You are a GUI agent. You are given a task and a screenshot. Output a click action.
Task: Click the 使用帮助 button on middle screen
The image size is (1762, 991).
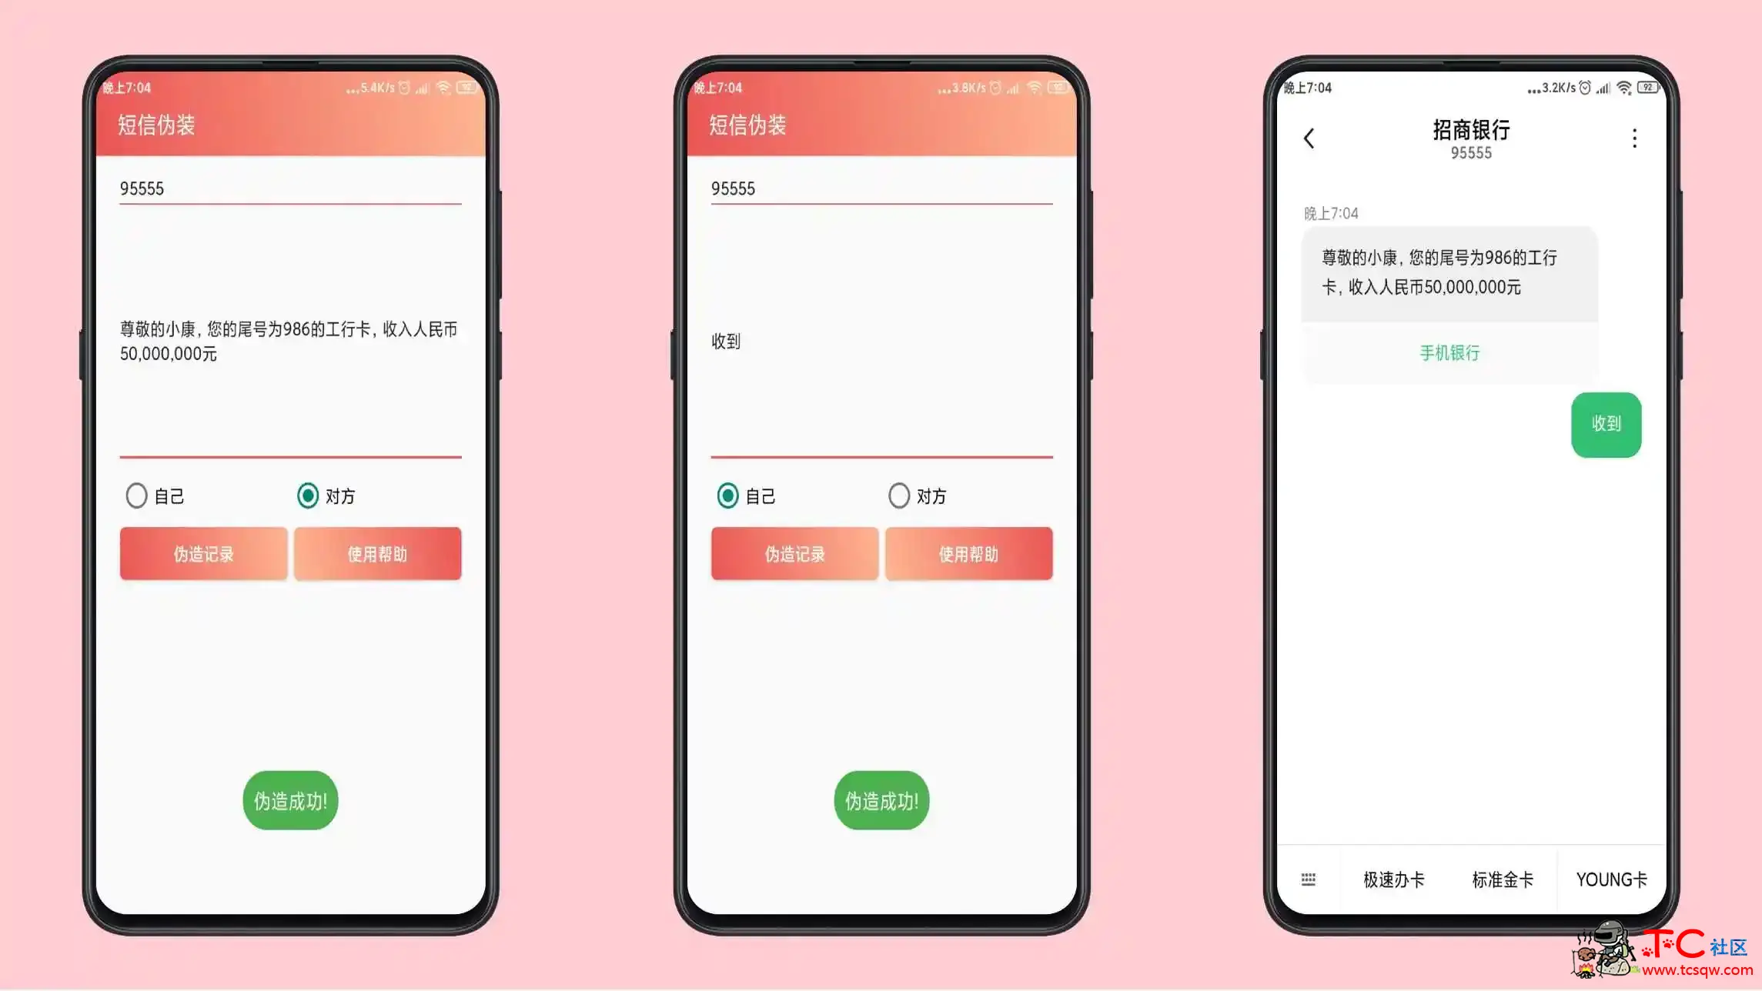click(968, 554)
